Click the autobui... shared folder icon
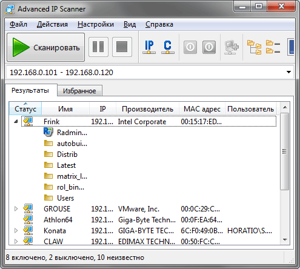300x269 pixels. 48,143
